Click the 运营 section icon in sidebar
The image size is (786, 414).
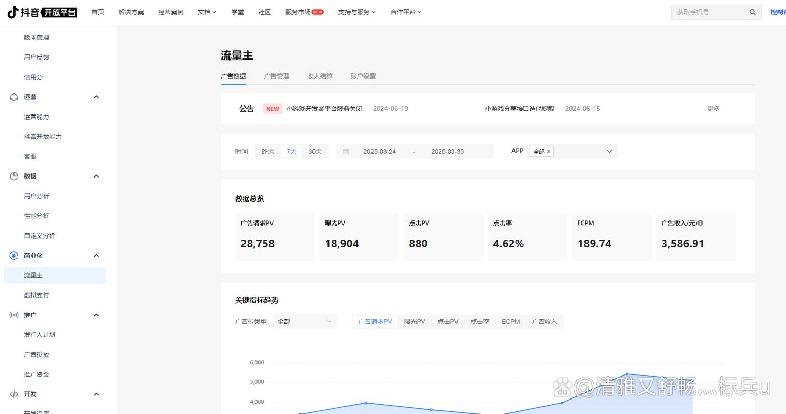click(14, 97)
